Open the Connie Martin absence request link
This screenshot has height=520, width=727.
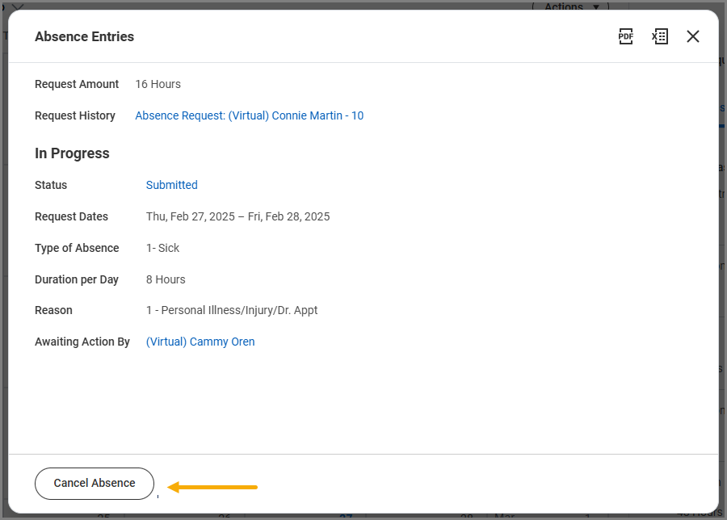[x=249, y=115]
